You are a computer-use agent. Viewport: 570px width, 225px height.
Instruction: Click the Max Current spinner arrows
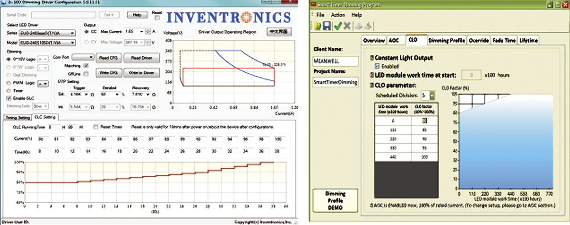[x=148, y=32]
